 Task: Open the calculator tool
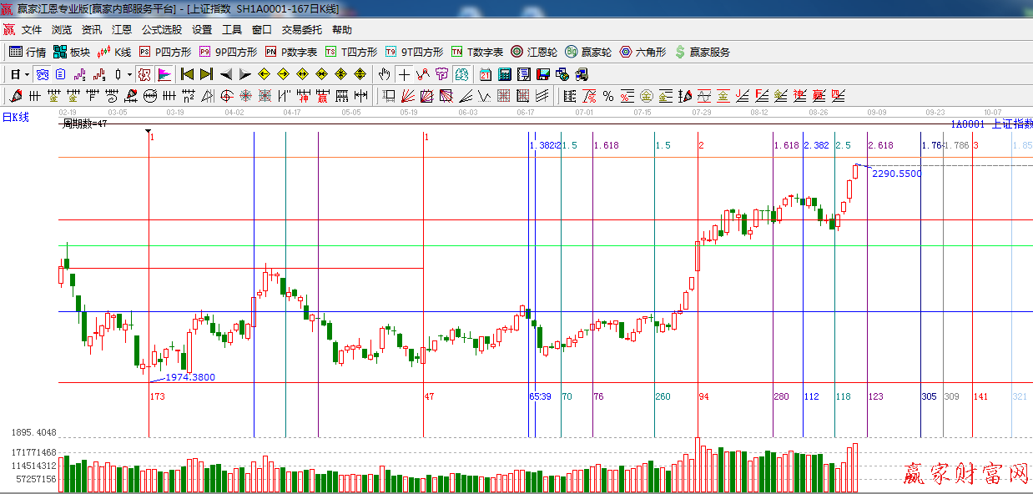(504, 74)
